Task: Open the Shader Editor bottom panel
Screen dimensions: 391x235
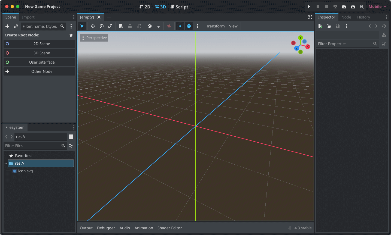Action: pos(169,228)
